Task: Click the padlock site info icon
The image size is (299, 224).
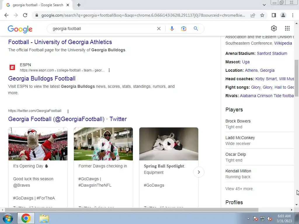Action: [x=37, y=15]
